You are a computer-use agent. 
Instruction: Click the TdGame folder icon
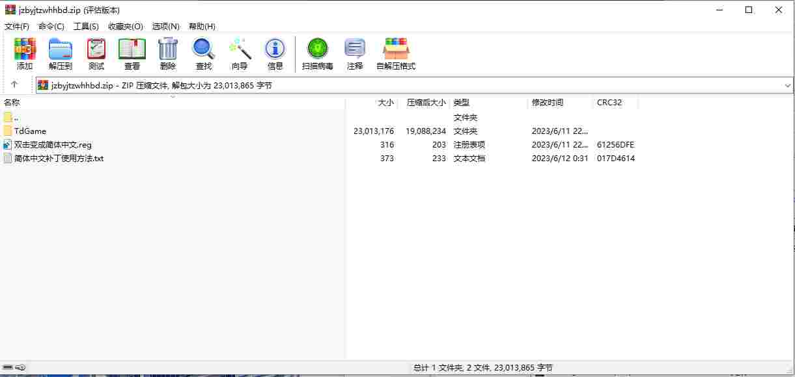click(8, 131)
